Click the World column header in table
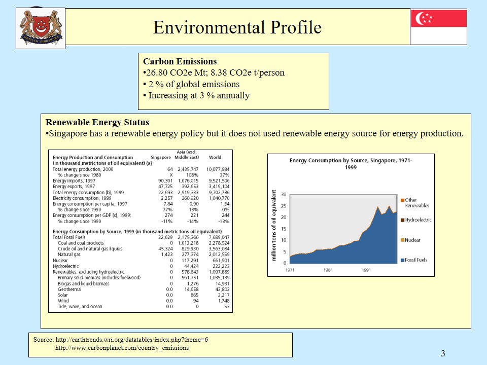The image size is (487, 365). coord(215,158)
